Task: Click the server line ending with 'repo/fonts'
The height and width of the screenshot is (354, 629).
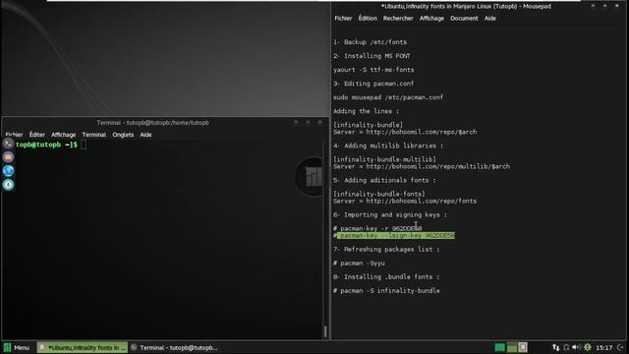Action: pyautogui.click(x=405, y=201)
